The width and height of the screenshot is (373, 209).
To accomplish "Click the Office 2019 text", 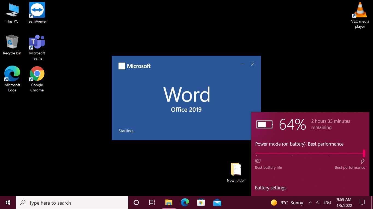I will click(186, 109).
